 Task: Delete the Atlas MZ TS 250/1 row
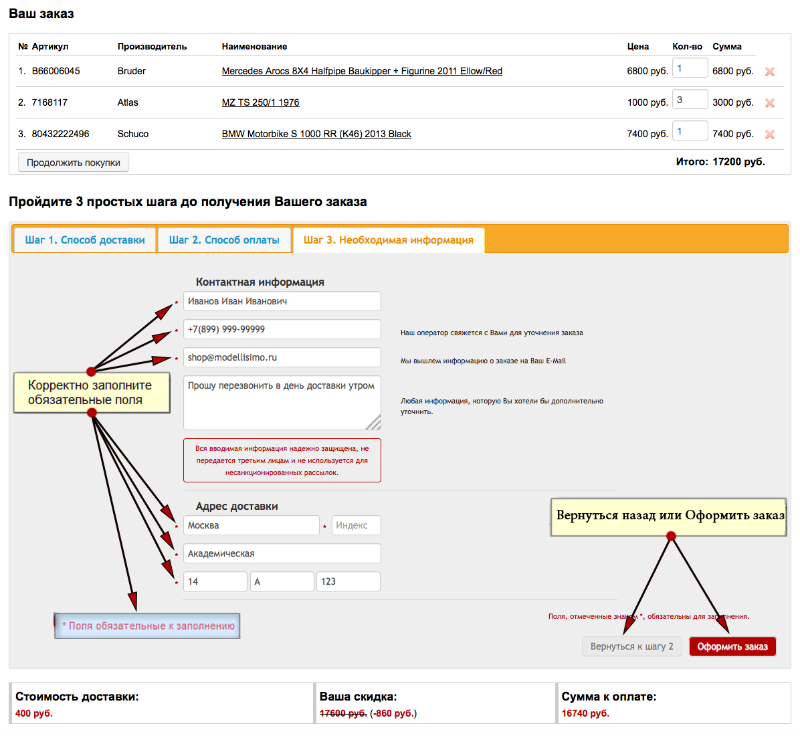pos(769,103)
